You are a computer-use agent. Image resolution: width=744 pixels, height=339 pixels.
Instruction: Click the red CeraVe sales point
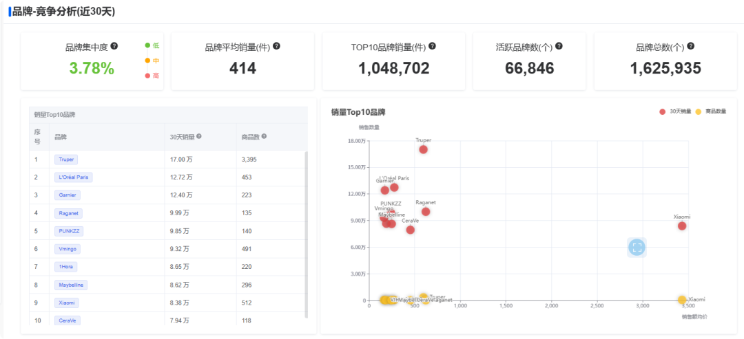coord(411,230)
